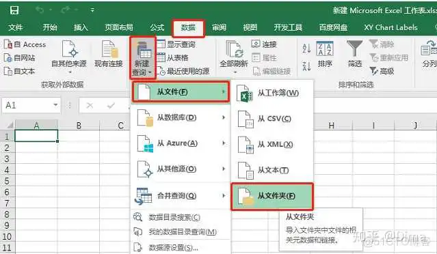437x254 pixels.
Task: Select the 数据 ribbon tab
Action: click(188, 27)
